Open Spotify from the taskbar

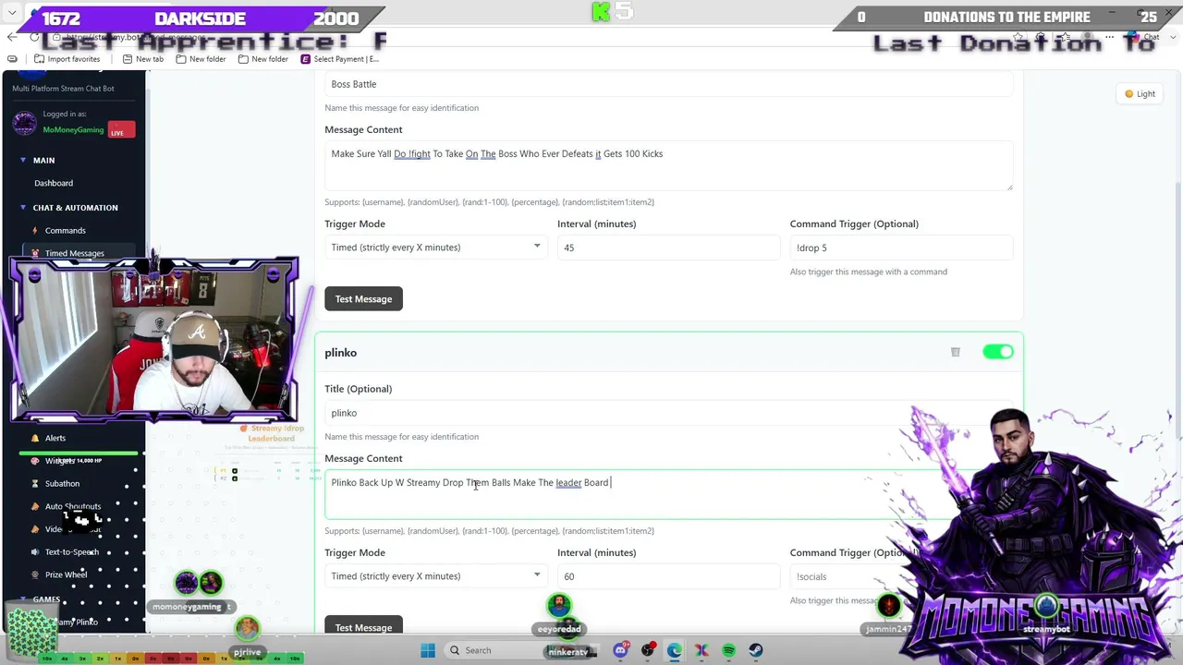[729, 650]
